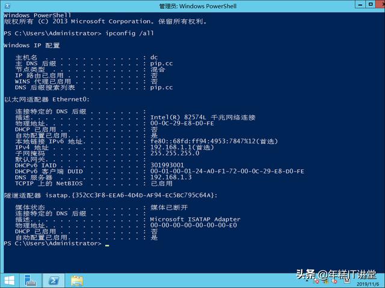This screenshot has height=288, width=385.
Task: Click the '默认网关' label
Action: pos(30,160)
